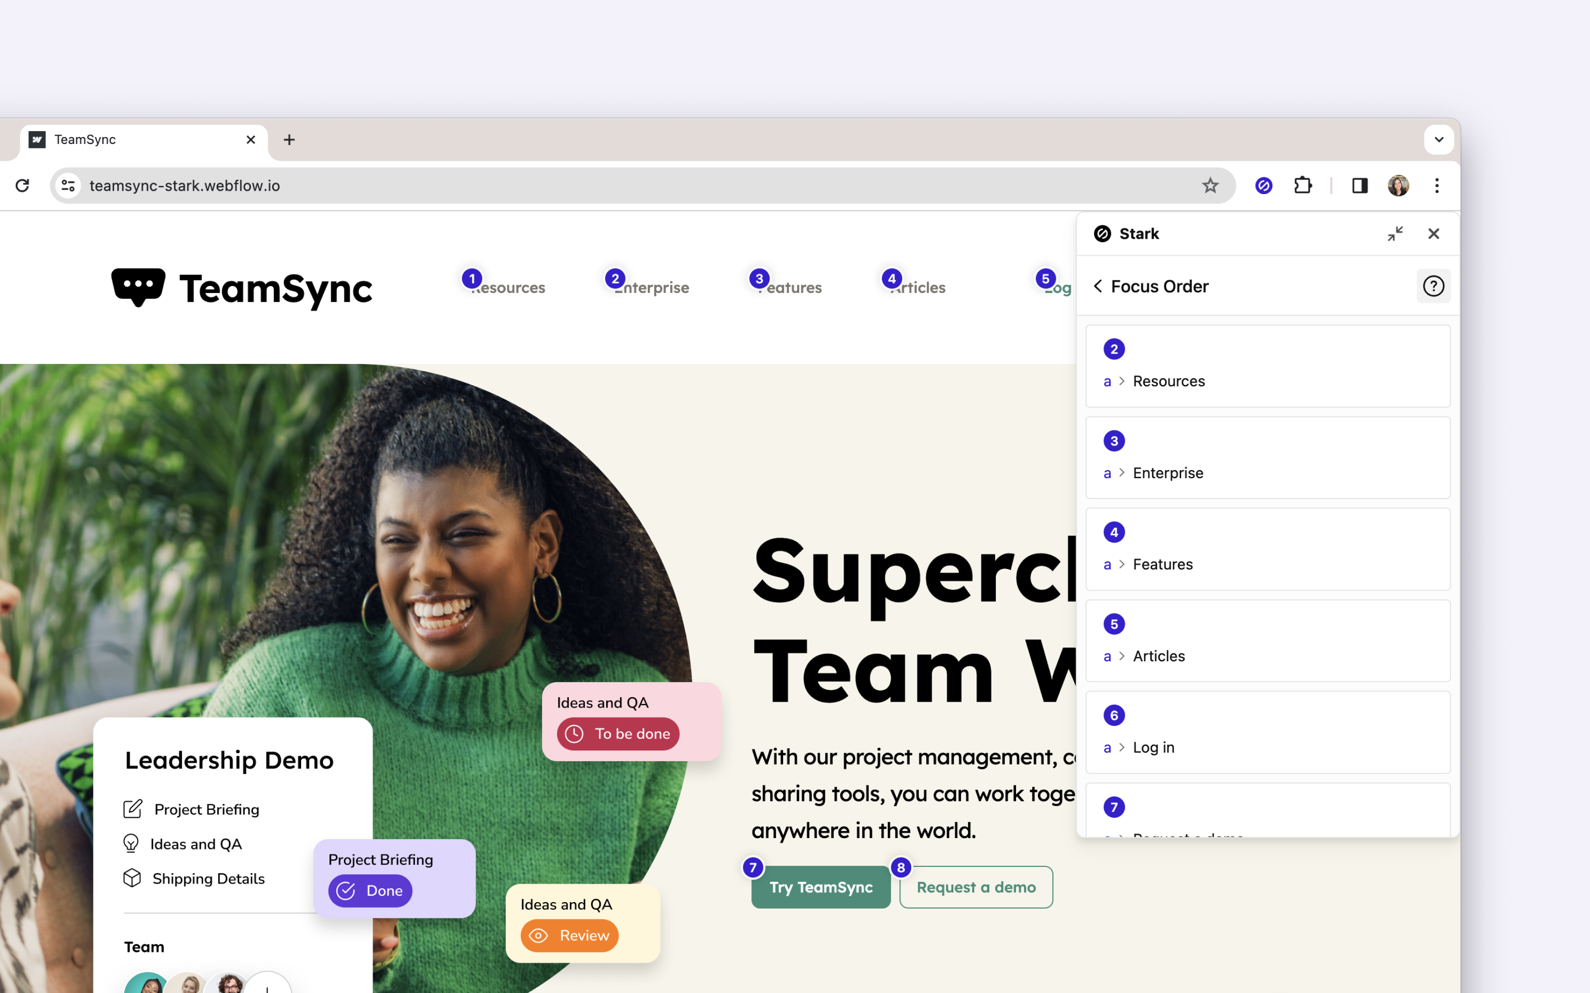Click the minimize panel icon in Stark
This screenshot has width=1590, height=993.
(1395, 233)
